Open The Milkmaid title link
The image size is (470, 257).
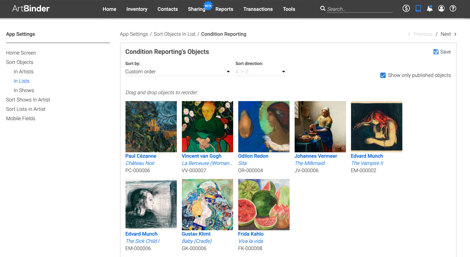309,163
